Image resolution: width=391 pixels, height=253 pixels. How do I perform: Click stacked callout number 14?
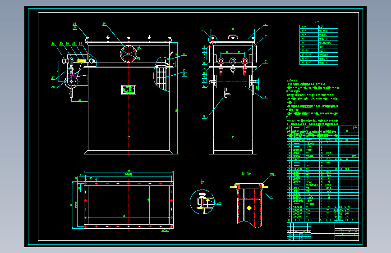pos(204,54)
